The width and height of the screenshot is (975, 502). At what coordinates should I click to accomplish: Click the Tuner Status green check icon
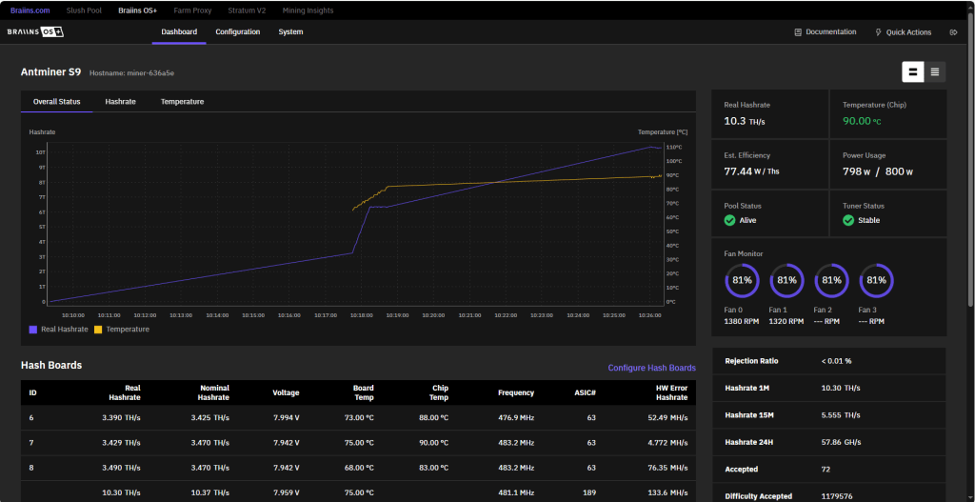coord(848,220)
